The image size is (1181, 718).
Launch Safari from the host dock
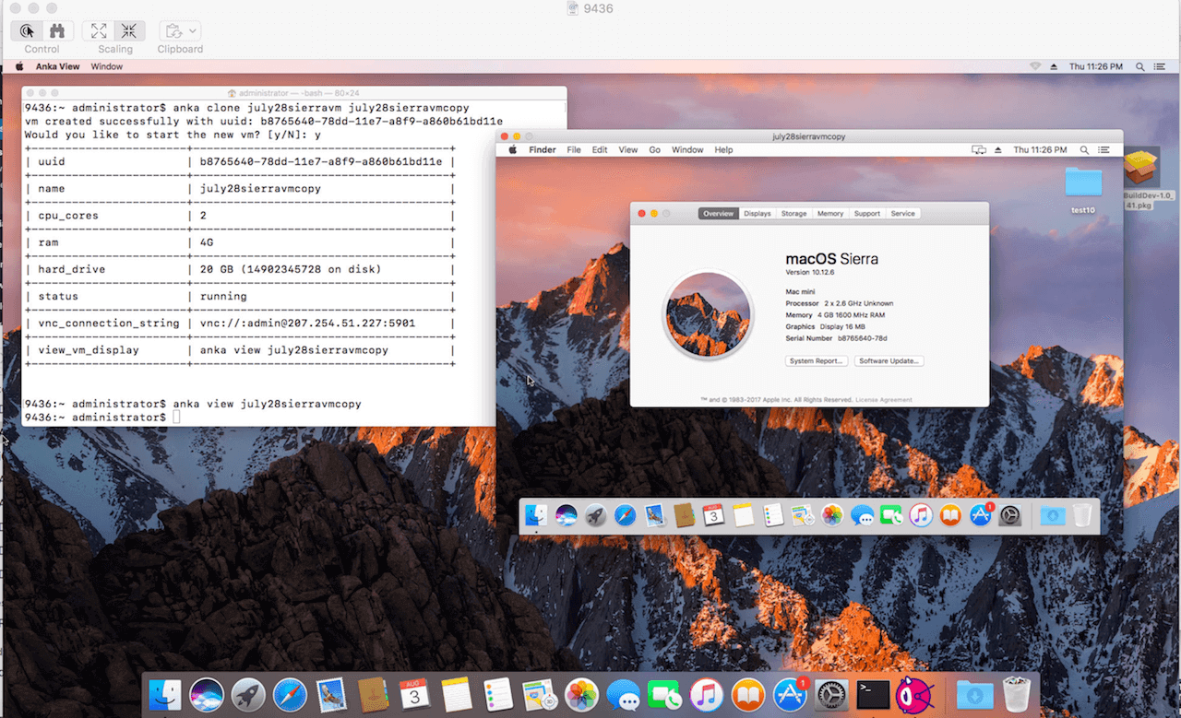tap(290, 694)
